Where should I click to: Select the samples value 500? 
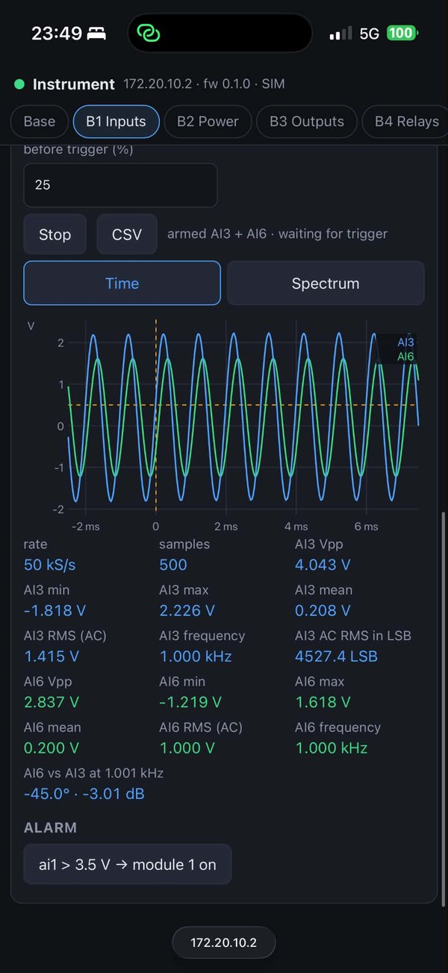point(173,565)
